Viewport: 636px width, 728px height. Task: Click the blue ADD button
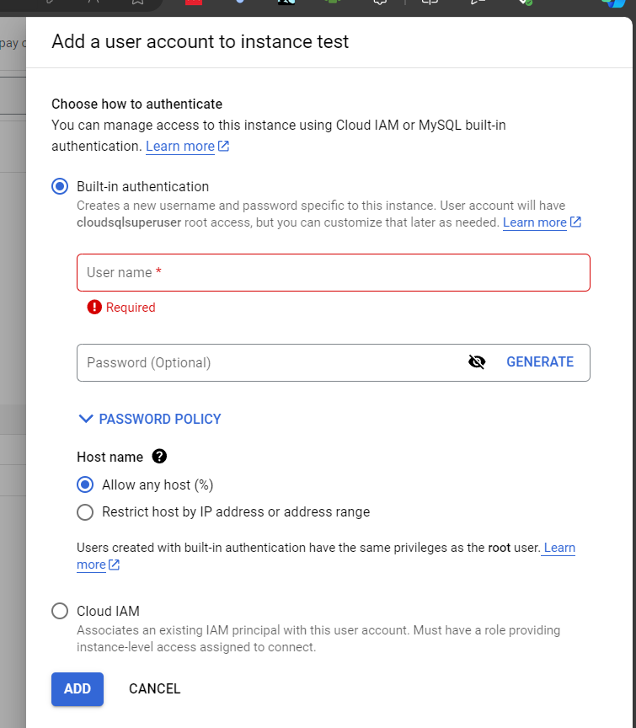[77, 688]
